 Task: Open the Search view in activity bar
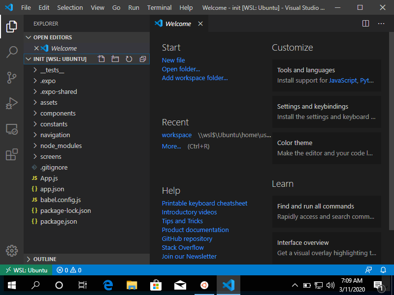tap(11, 52)
